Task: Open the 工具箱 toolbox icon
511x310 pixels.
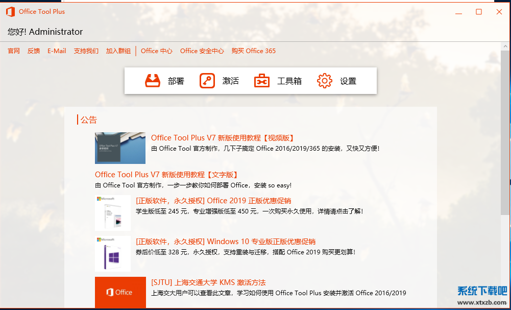Action: [x=262, y=81]
